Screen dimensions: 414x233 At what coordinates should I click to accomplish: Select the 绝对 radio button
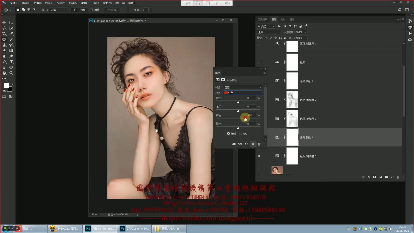pos(241,134)
